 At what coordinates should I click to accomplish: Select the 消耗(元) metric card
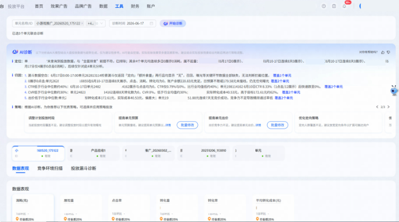[33, 208]
